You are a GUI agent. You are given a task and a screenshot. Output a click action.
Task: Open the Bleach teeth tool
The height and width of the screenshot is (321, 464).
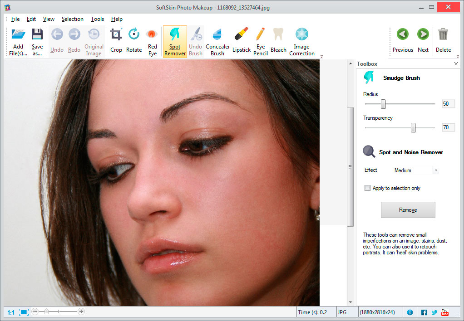coord(278,40)
